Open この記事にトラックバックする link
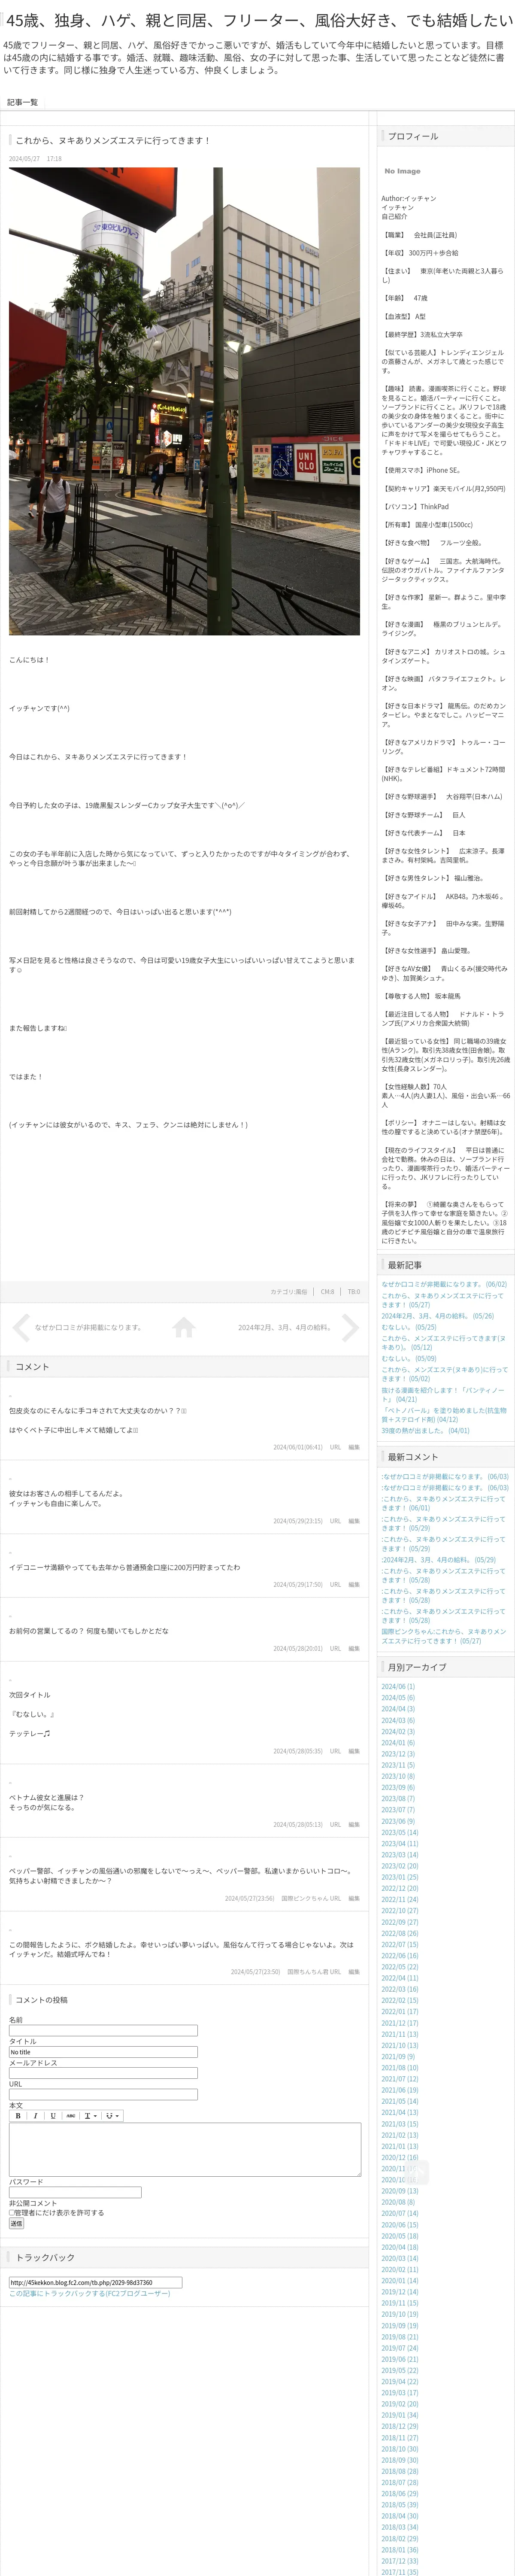Image resolution: width=515 pixels, height=2576 pixels. [90, 2294]
